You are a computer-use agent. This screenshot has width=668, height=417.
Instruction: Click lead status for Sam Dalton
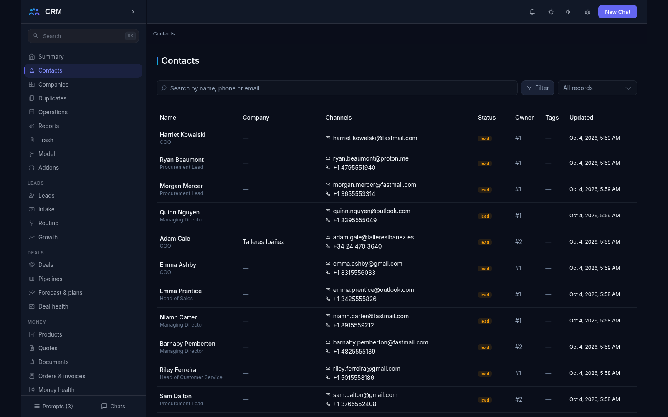click(485, 400)
